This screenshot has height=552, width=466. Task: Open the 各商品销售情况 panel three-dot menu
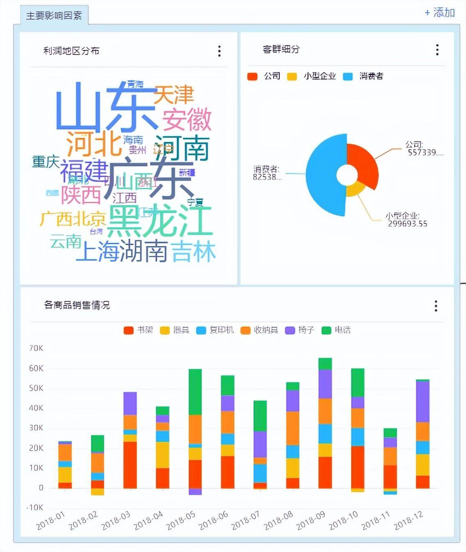(x=436, y=306)
